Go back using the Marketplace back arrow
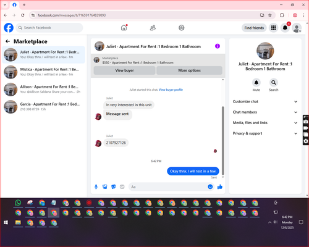The height and width of the screenshot is (247, 309). click(x=7, y=41)
